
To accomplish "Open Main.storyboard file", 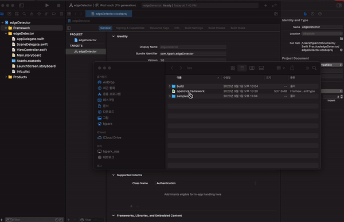I will click(x=29, y=55).
